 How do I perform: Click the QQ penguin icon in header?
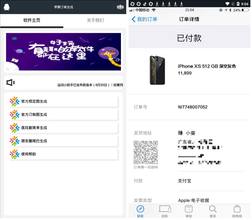(x=7, y=7)
